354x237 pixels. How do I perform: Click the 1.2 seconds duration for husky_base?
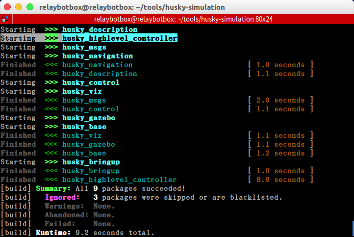click(280, 153)
